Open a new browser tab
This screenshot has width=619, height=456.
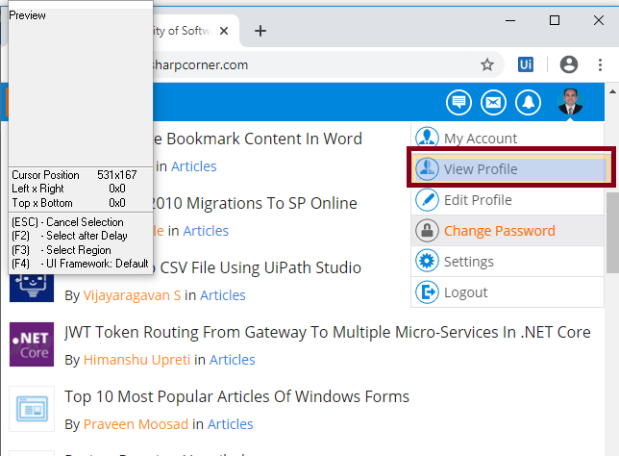[x=260, y=31]
